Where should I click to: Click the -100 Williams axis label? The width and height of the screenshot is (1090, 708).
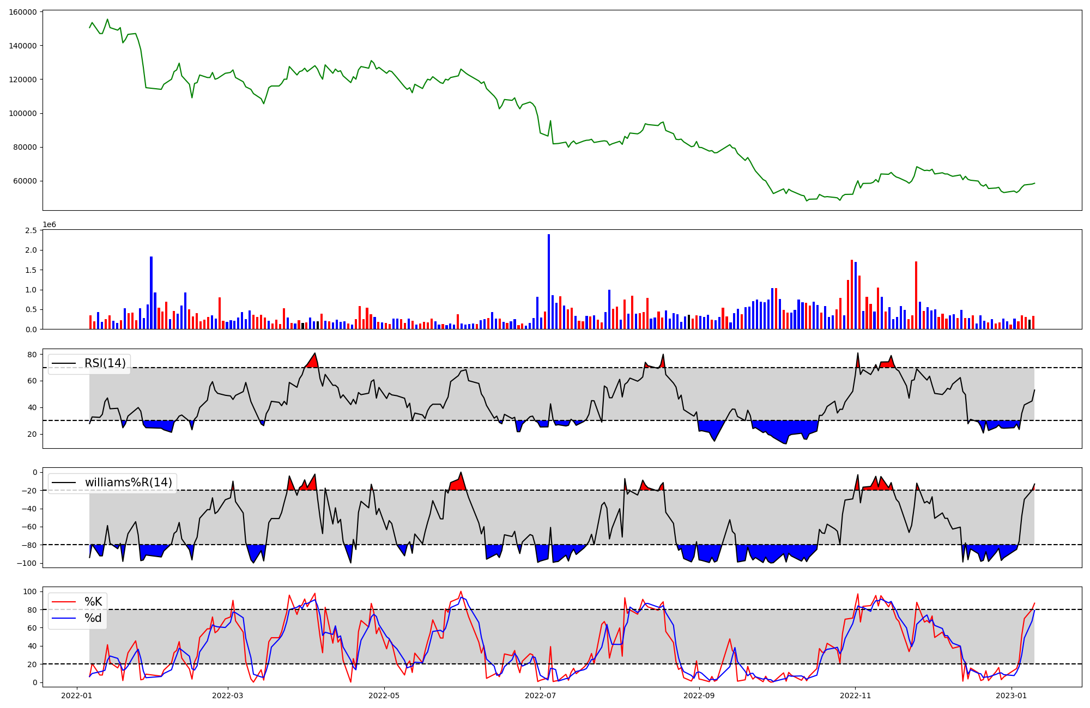pos(26,563)
